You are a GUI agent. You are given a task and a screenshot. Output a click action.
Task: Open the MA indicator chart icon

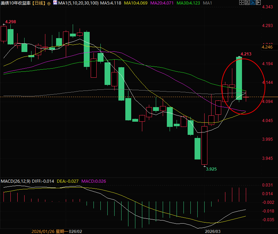55,3
